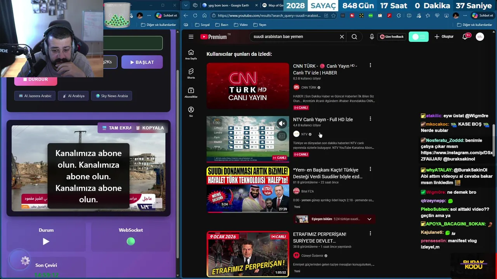Go to Ana Sayfa in sidebar

pos(191,55)
